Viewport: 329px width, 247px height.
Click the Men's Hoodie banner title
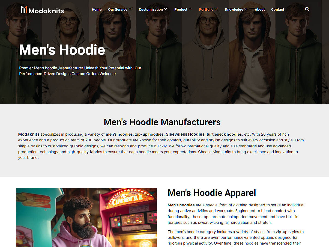62,50
